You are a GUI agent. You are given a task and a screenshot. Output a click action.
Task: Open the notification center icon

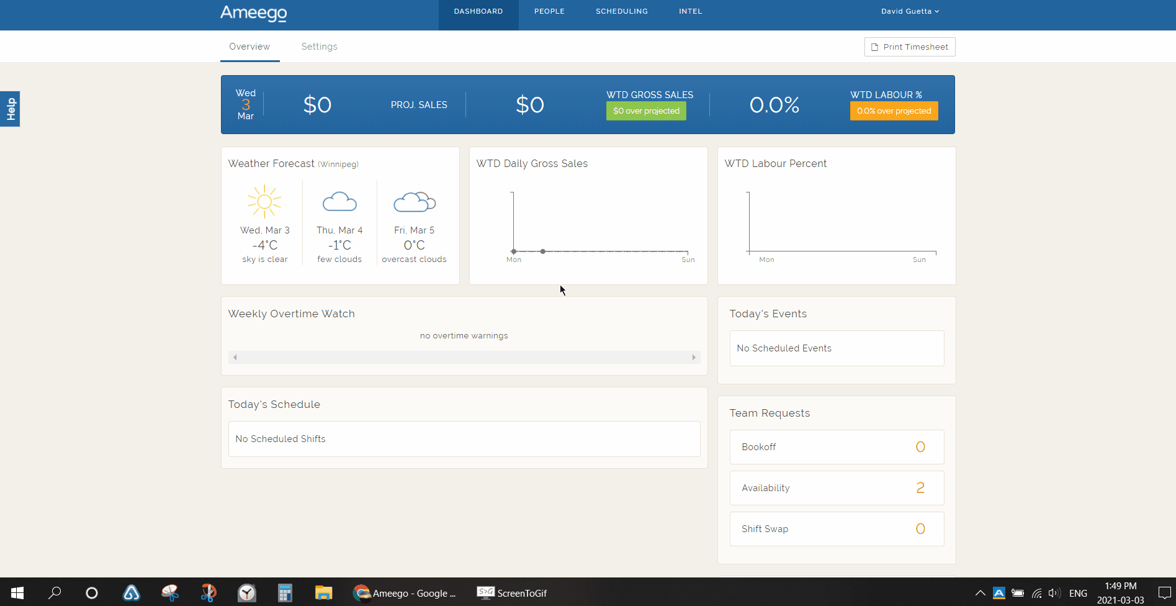tap(1164, 593)
